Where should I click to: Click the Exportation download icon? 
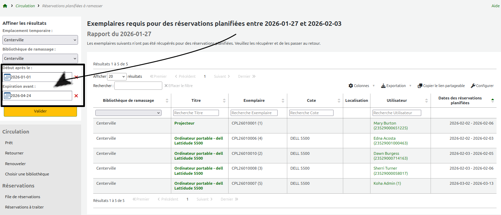pos(383,85)
